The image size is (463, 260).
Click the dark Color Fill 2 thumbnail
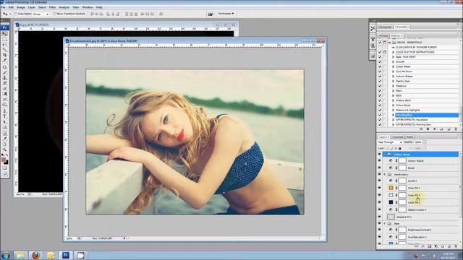(x=391, y=202)
